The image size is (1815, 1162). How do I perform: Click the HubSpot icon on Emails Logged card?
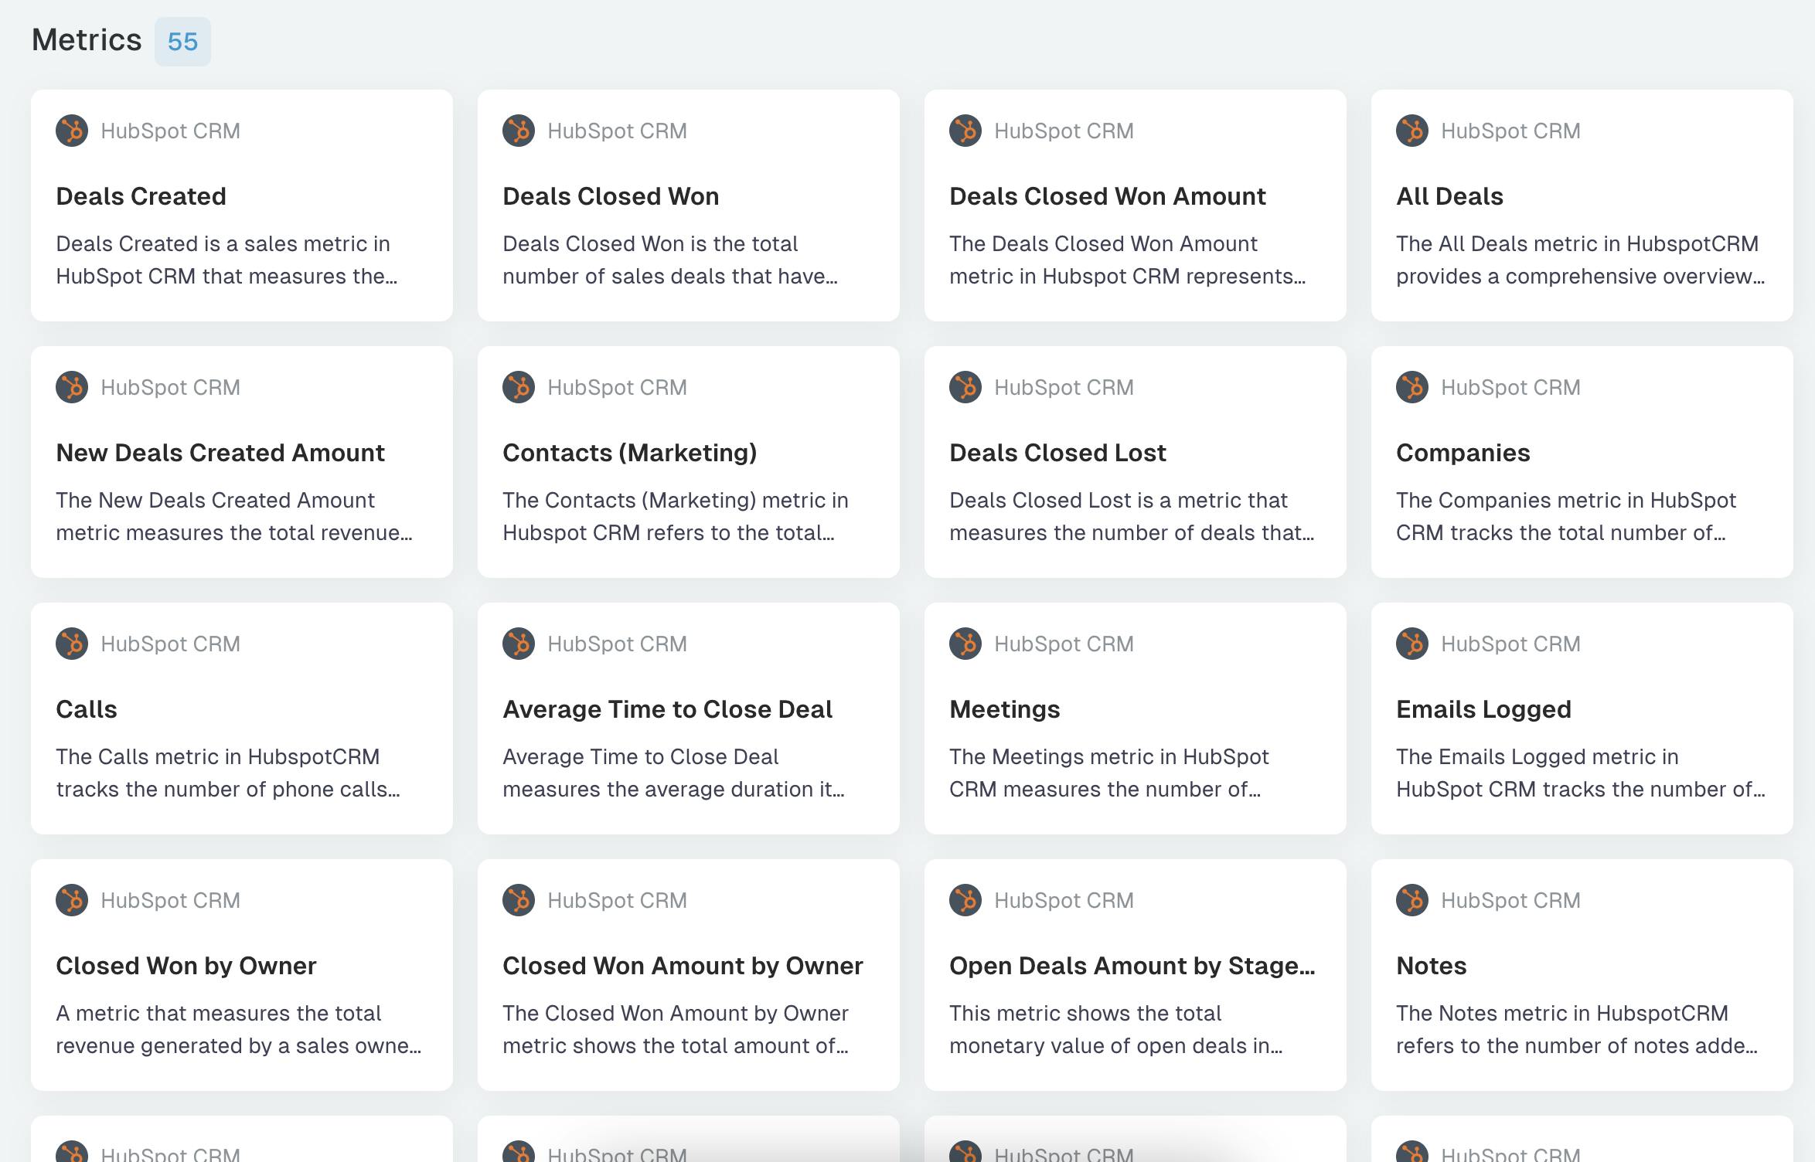click(1412, 644)
